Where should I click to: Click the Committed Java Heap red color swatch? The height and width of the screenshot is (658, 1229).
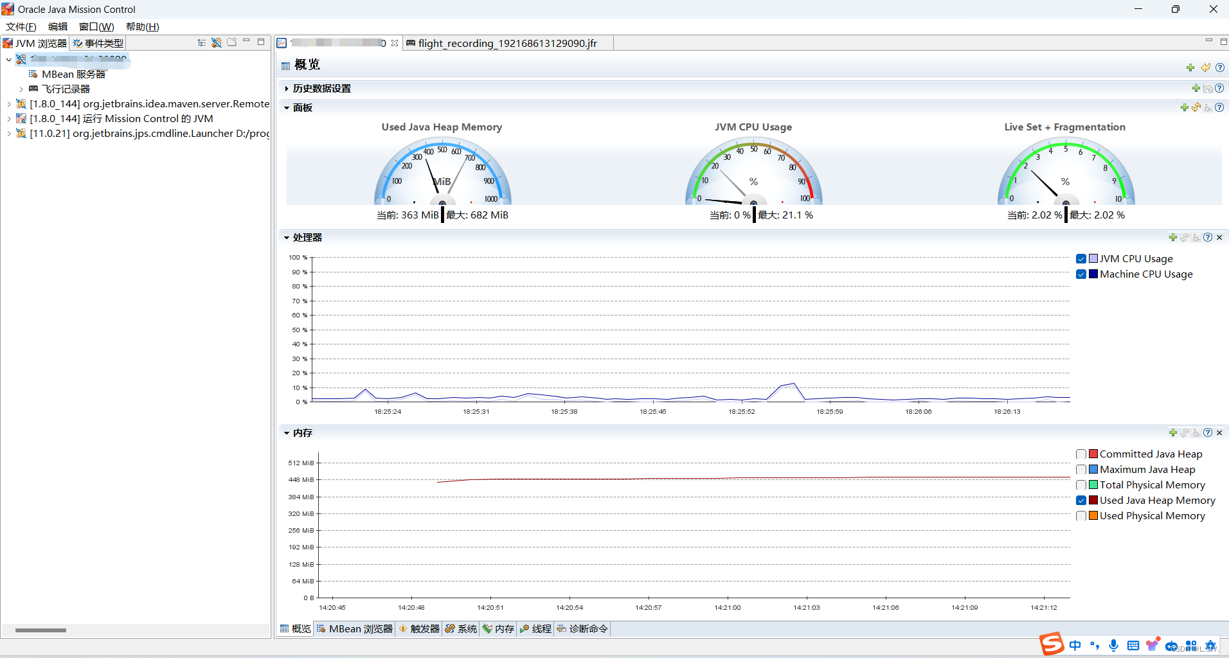[x=1093, y=454]
